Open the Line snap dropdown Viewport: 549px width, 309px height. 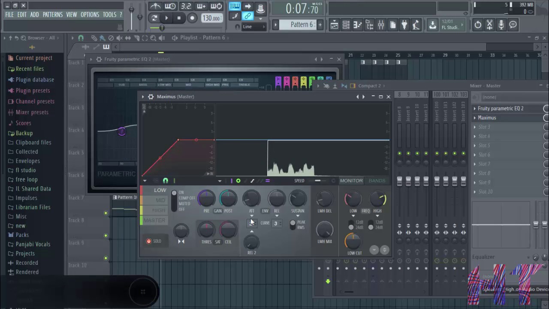[x=254, y=27]
